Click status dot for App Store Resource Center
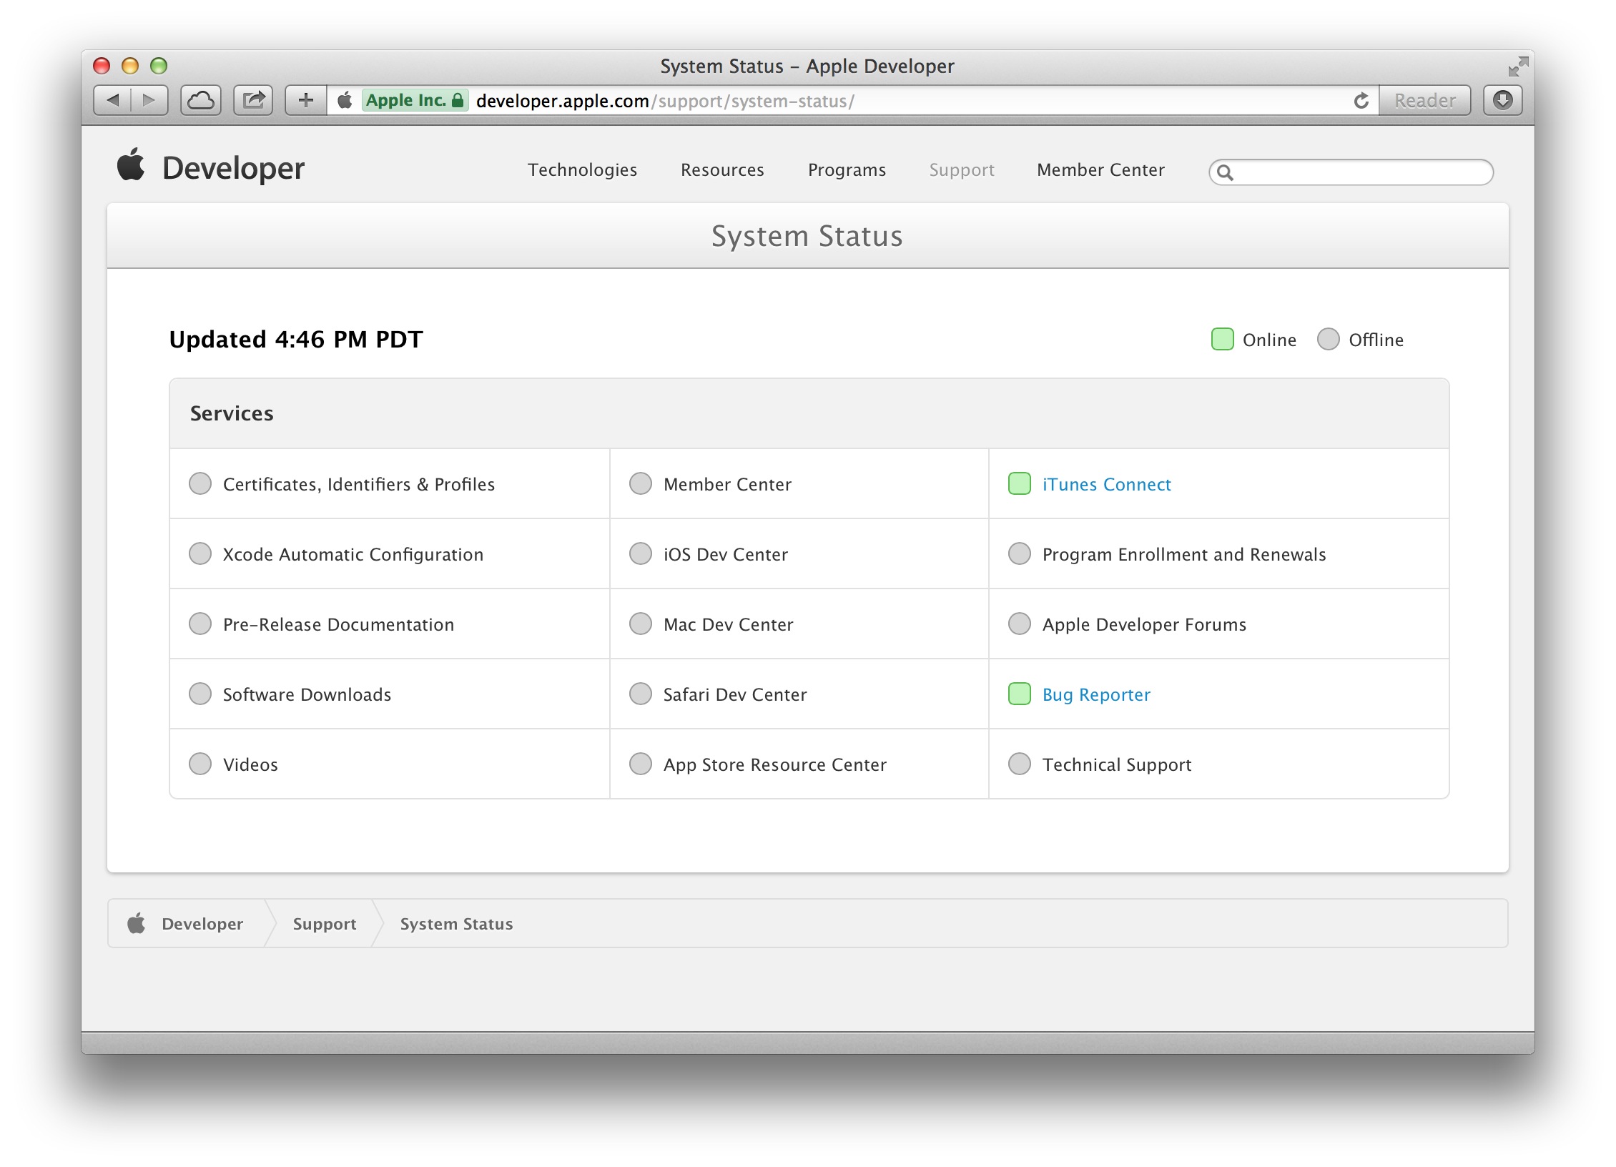Viewport: 1616px width, 1167px height. point(641,764)
